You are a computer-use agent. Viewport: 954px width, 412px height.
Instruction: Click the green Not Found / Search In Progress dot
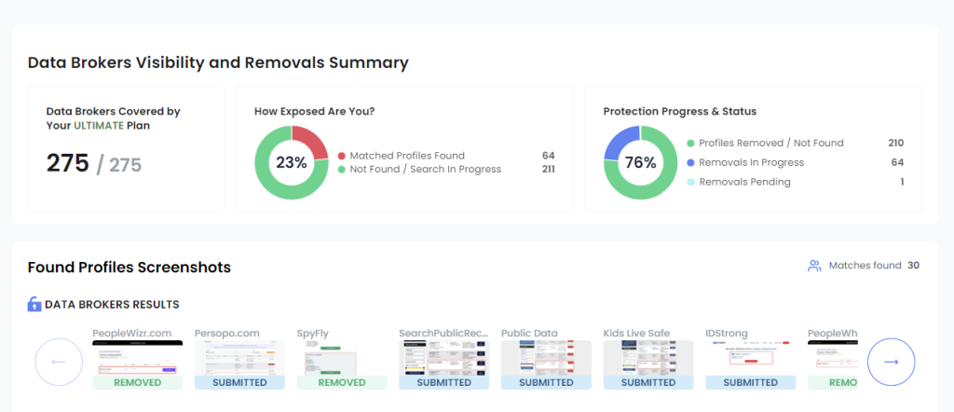(x=341, y=170)
